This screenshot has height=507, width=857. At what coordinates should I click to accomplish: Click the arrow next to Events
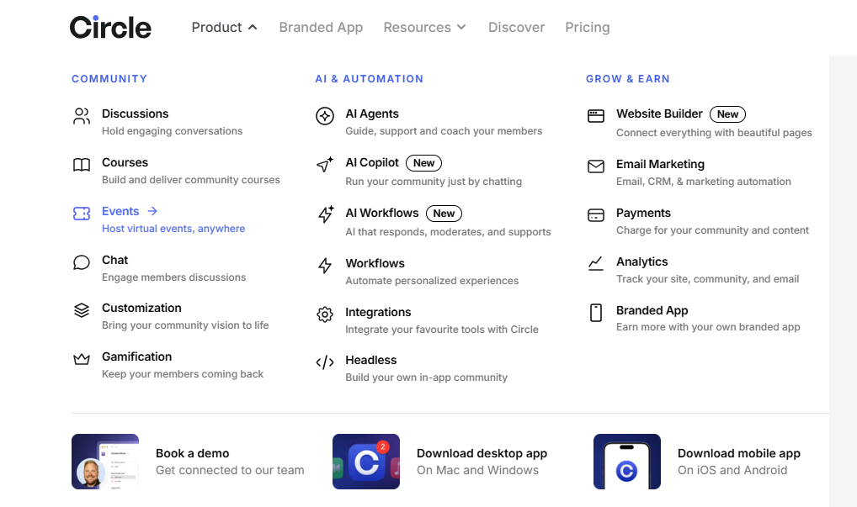click(x=152, y=211)
